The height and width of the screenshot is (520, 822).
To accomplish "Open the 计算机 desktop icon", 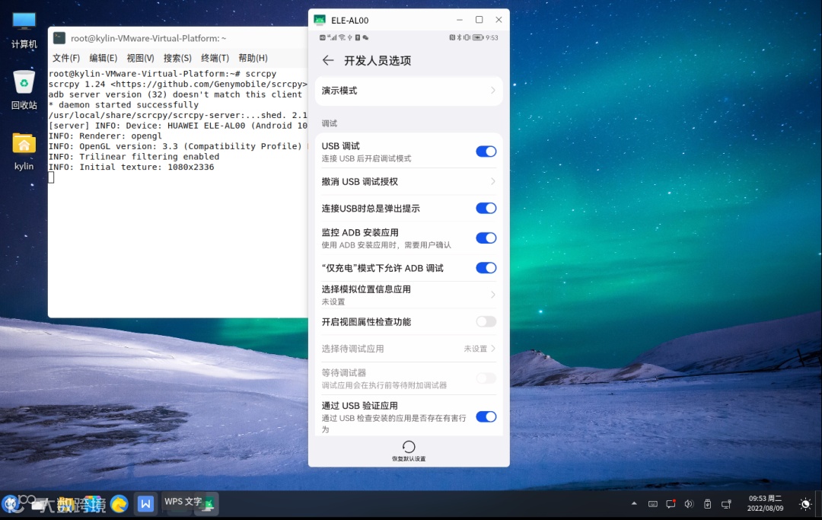I will tap(24, 30).
